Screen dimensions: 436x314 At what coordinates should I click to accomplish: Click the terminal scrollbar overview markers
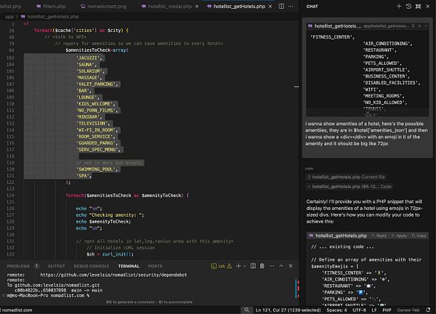pyautogui.click(x=297, y=289)
